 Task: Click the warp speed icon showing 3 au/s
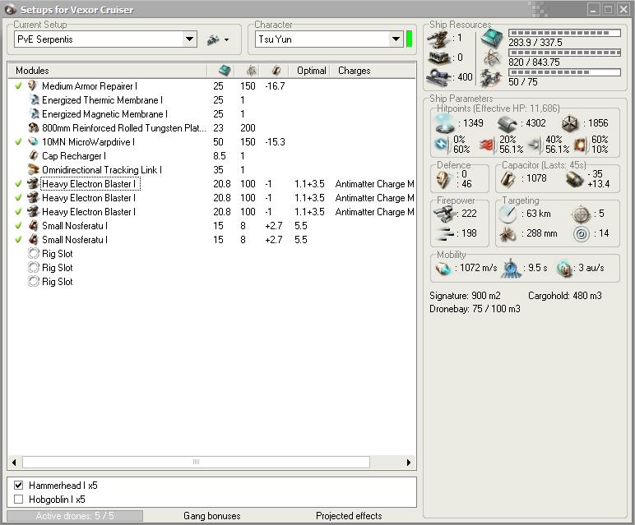[563, 268]
